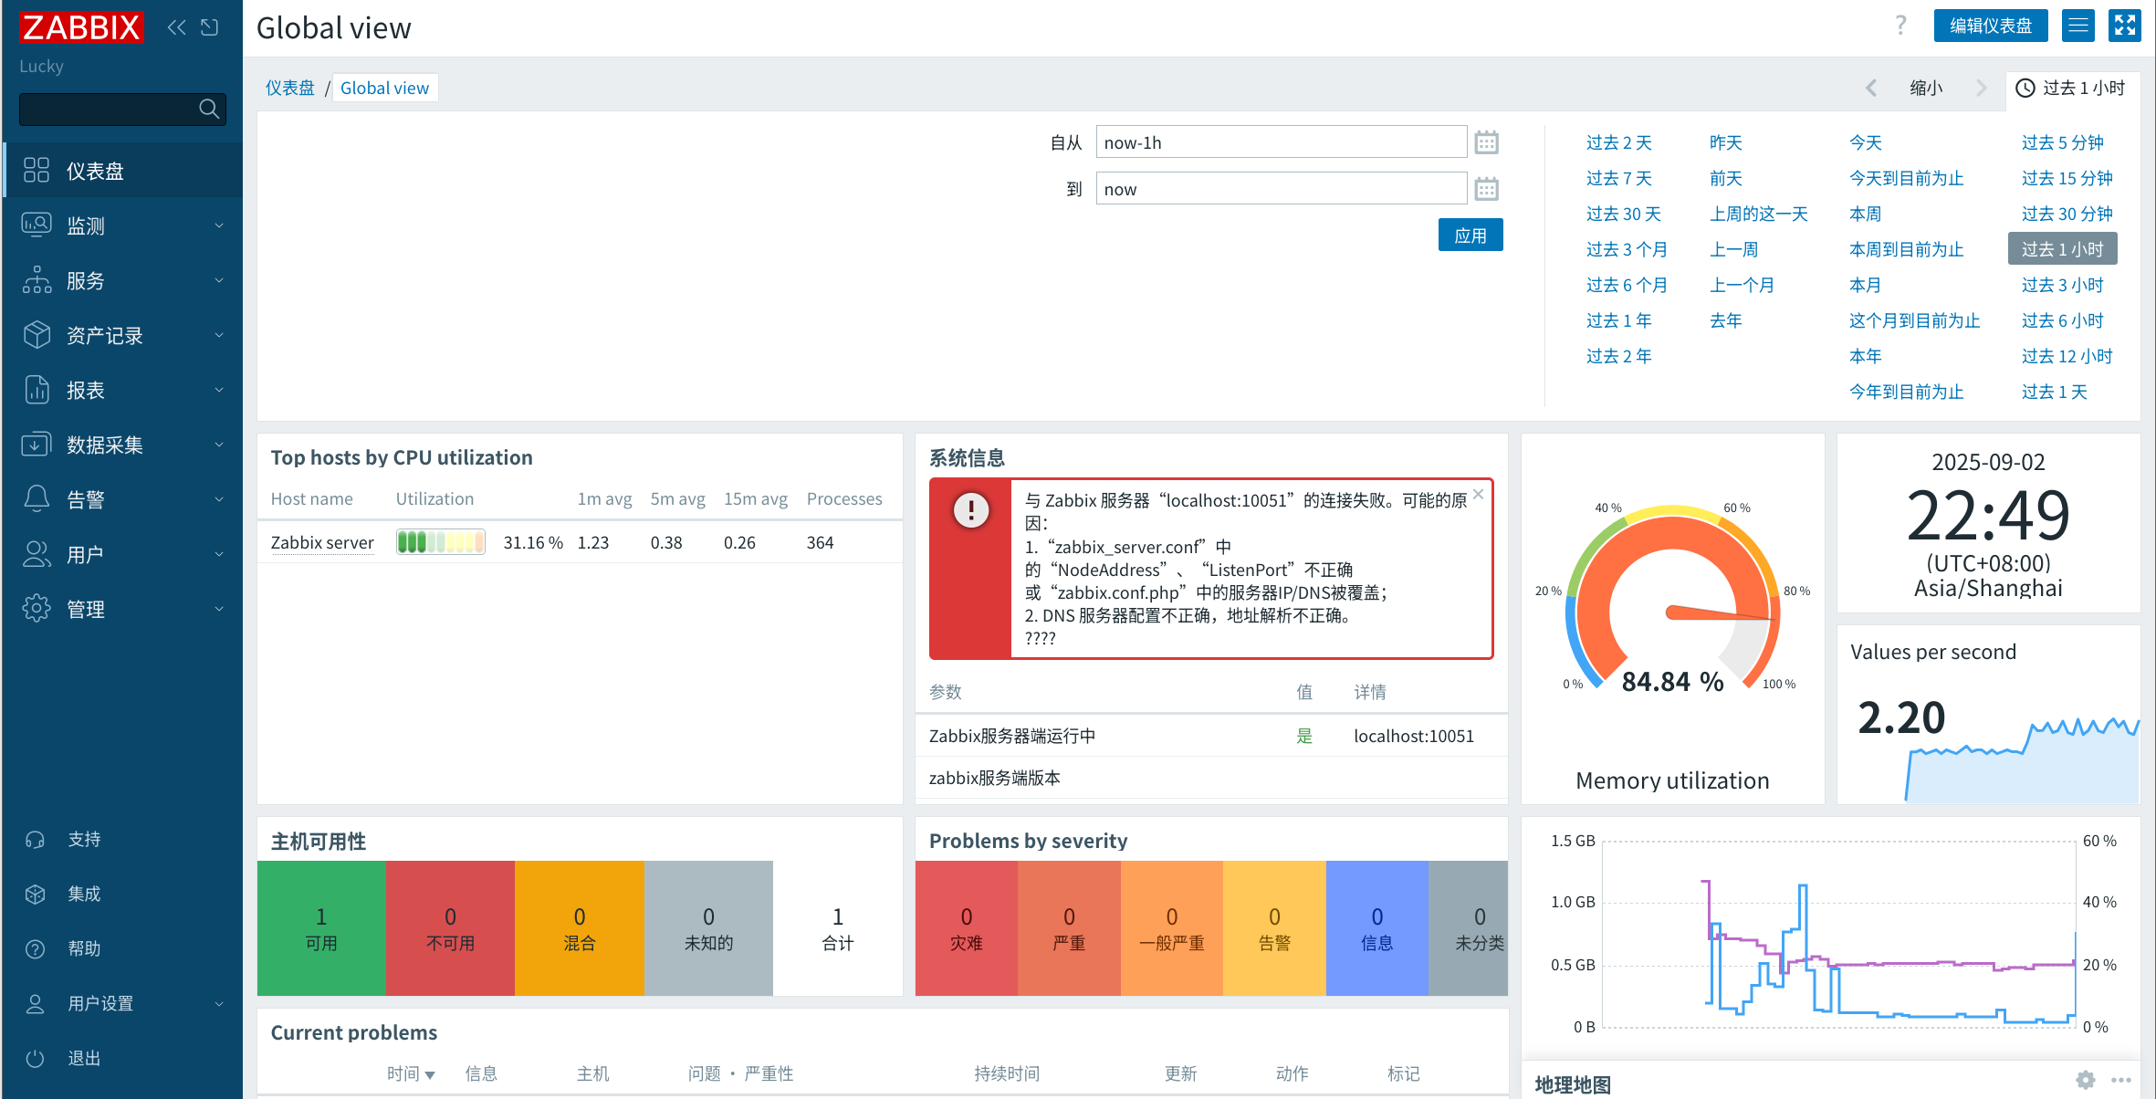Click the search magnifier icon in sidebar
Viewport: 2156px width, 1099px height.
tap(209, 110)
